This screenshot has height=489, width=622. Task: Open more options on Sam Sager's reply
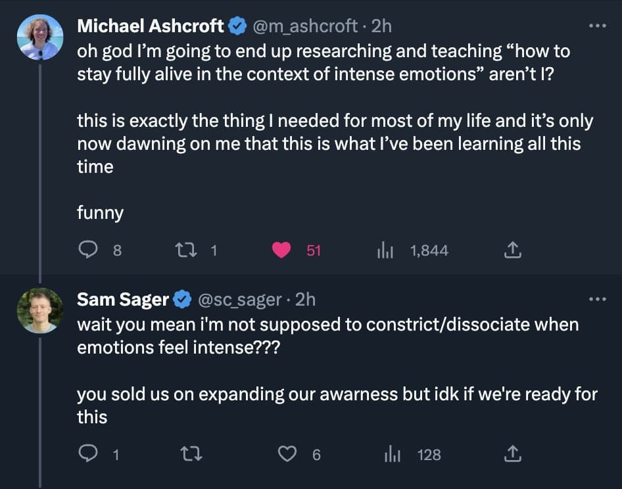click(596, 300)
